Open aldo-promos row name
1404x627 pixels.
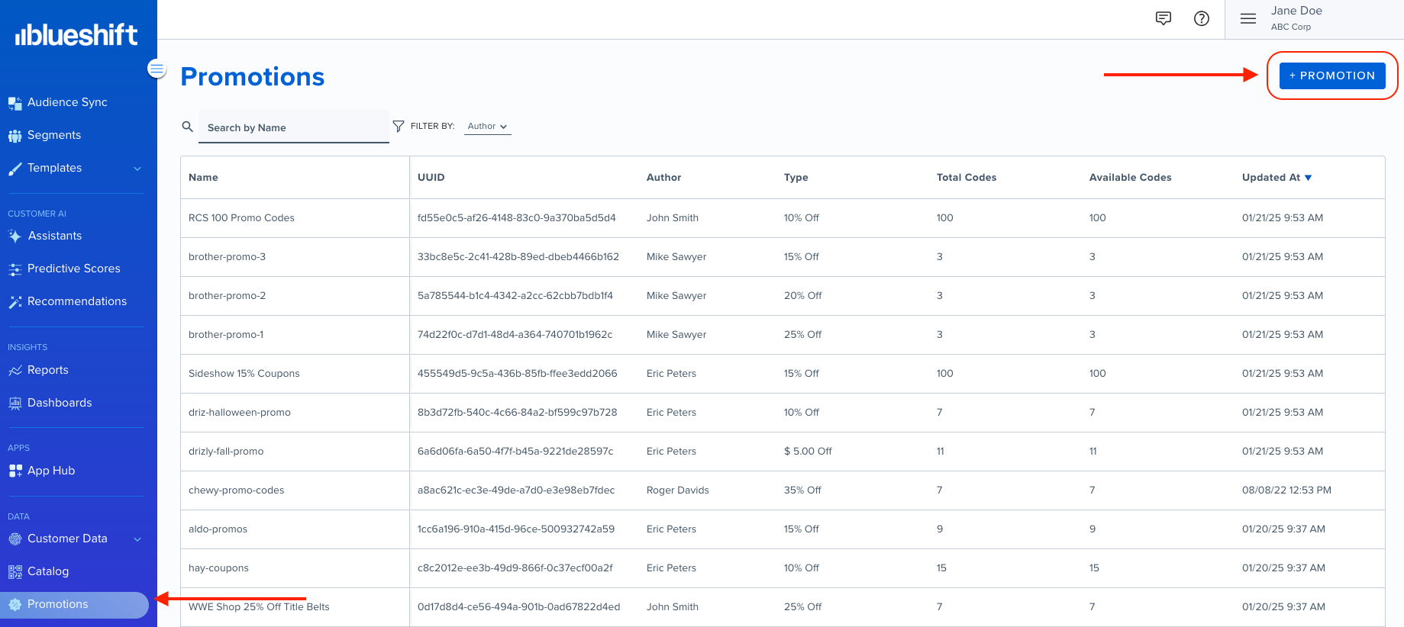pyautogui.click(x=218, y=529)
